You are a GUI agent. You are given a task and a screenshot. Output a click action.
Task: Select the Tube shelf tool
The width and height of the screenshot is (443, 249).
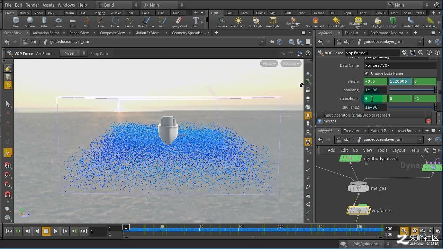click(x=44, y=22)
